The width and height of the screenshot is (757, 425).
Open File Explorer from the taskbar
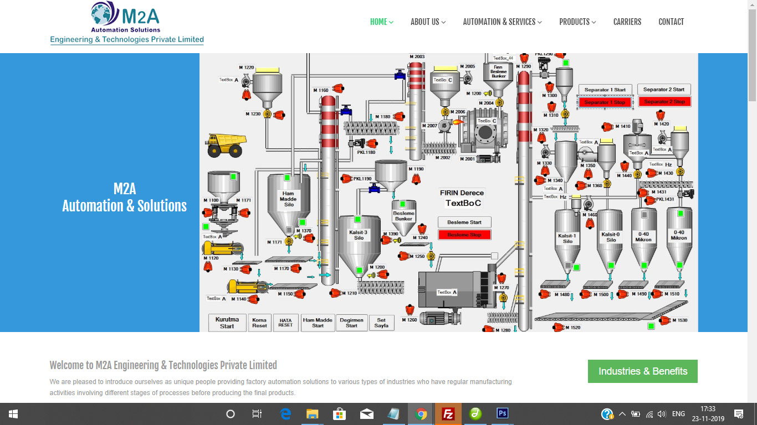[x=313, y=414]
